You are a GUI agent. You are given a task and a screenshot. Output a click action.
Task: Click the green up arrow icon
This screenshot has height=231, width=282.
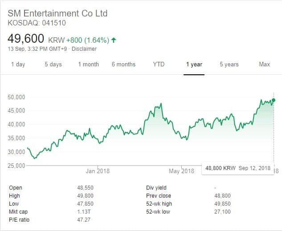point(114,40)
